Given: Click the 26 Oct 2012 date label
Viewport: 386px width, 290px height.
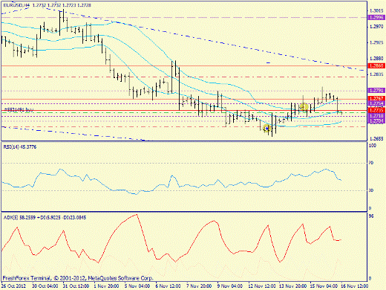Looking at the screenshot, I should pyautogui.click(x=13, y=286).
